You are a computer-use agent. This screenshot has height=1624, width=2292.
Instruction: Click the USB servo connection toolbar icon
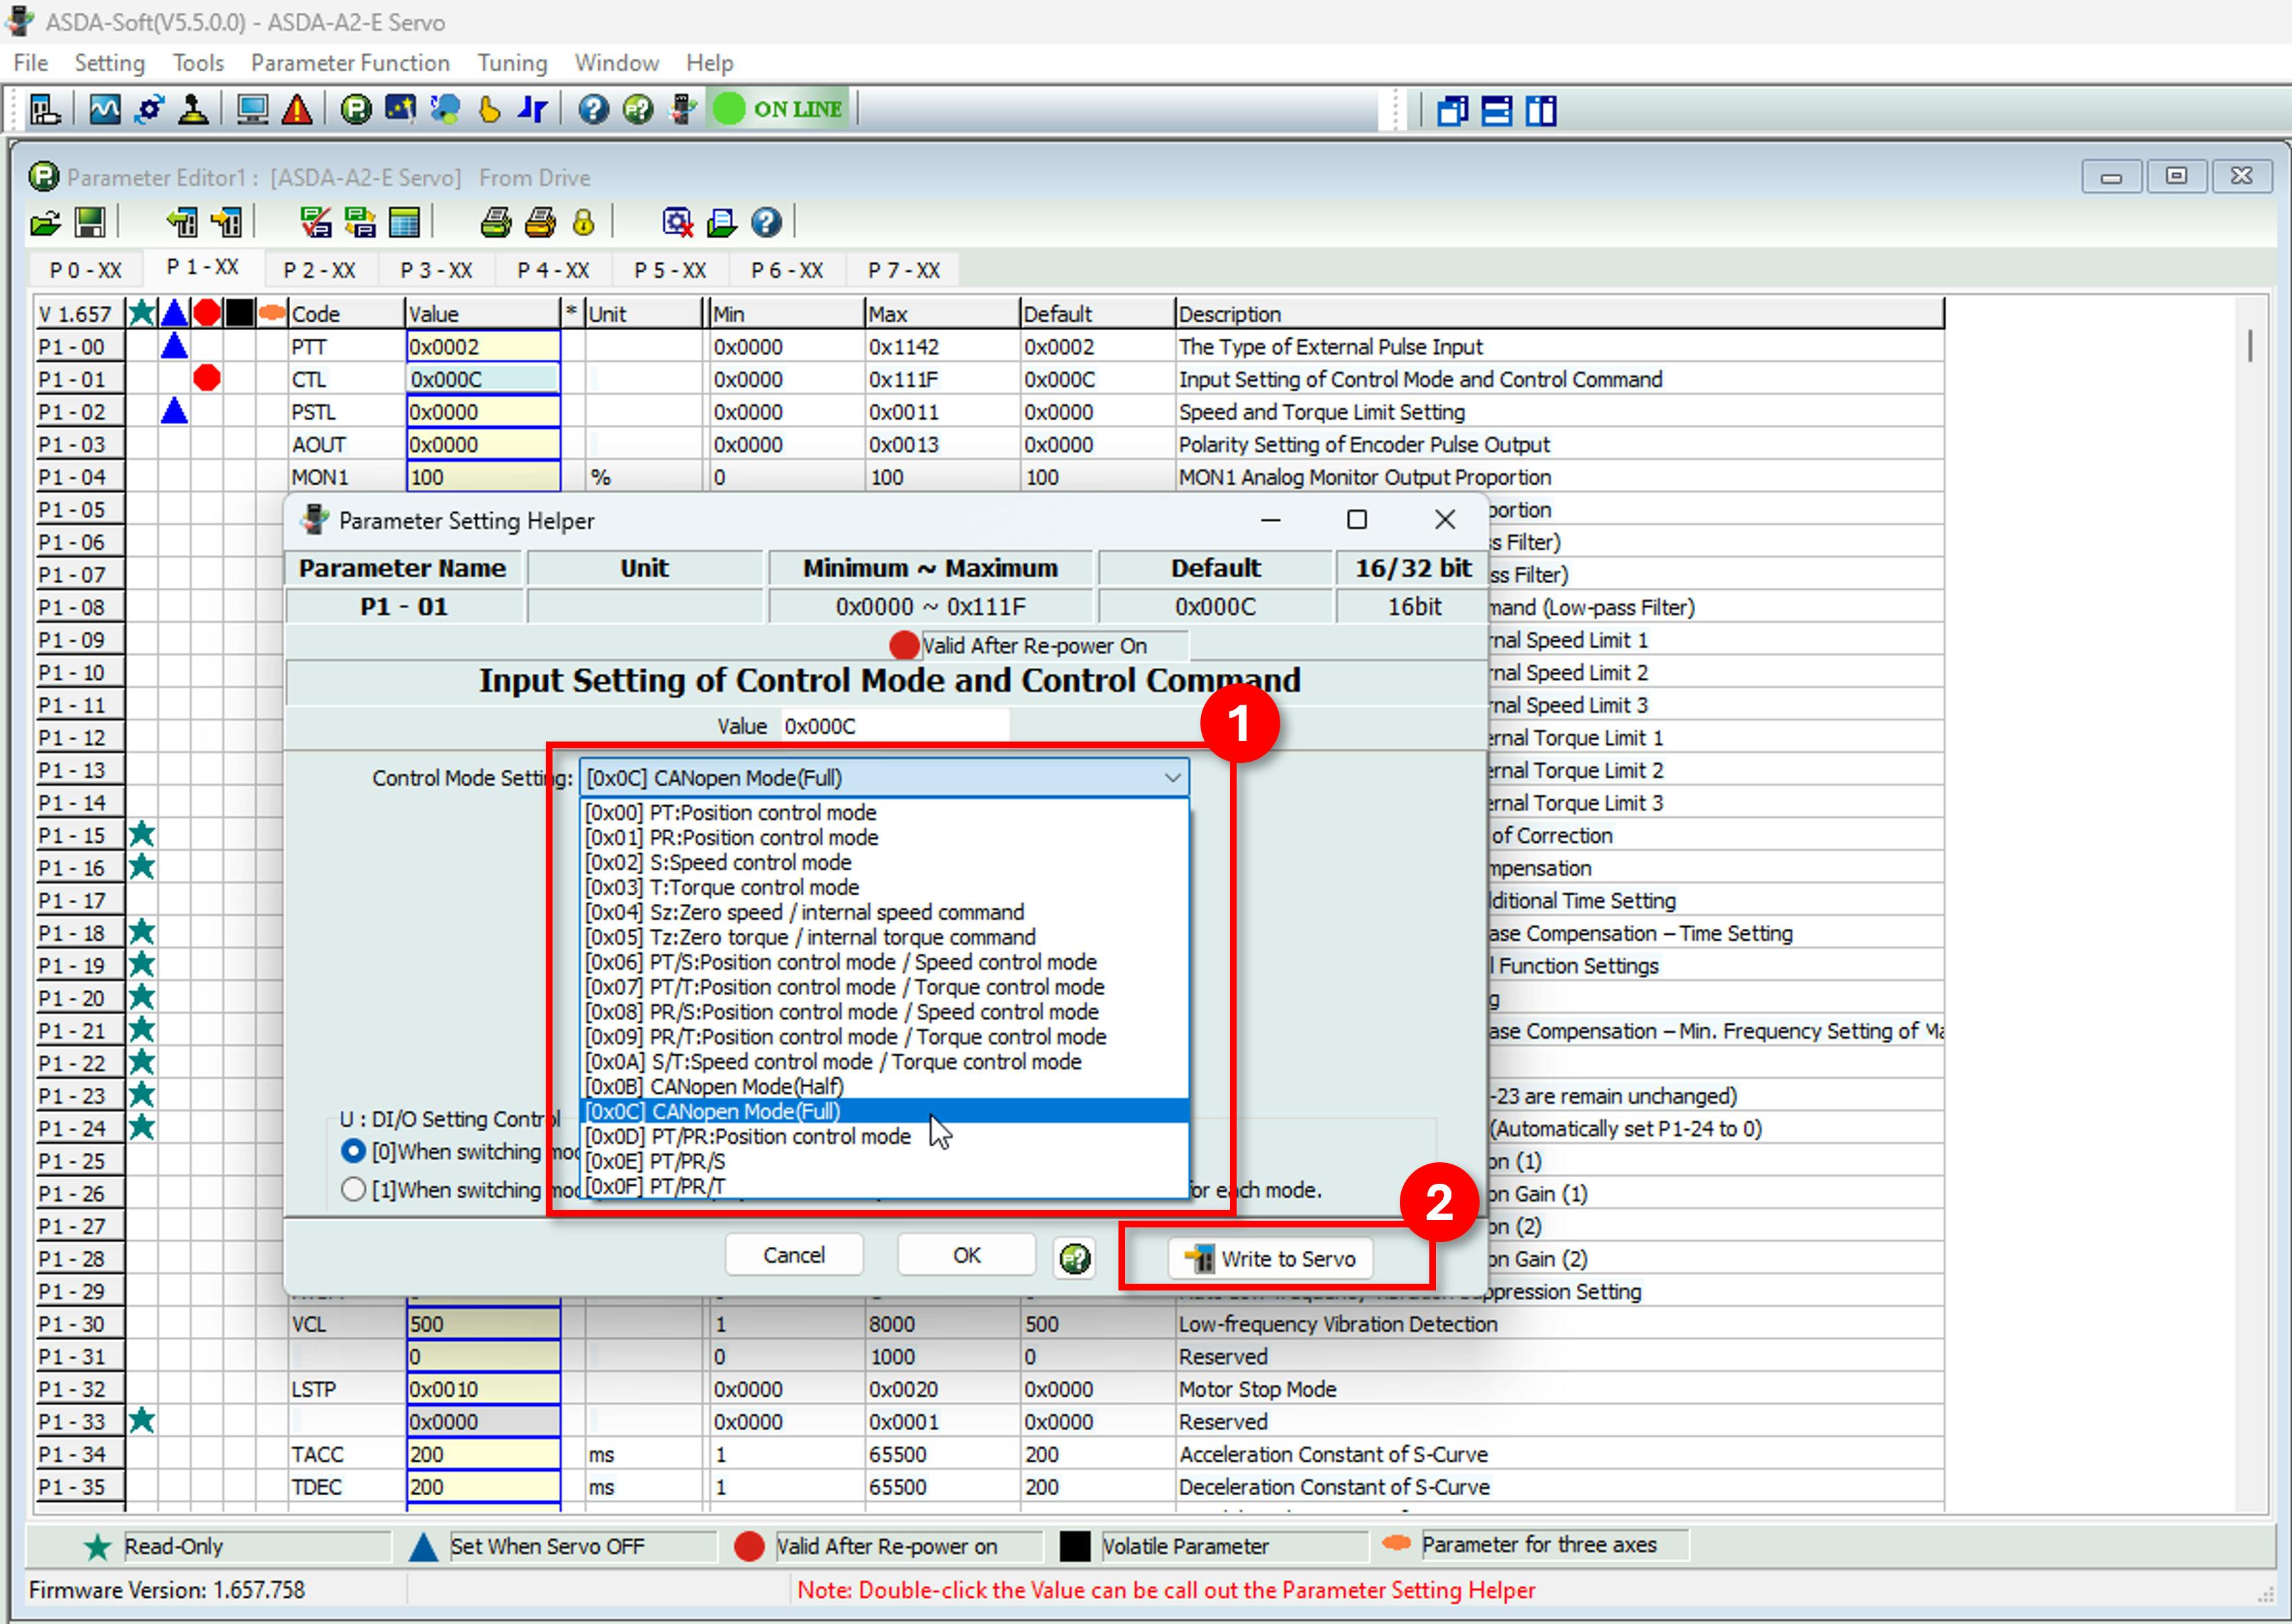pyautogui.click(x=683, y=109)
